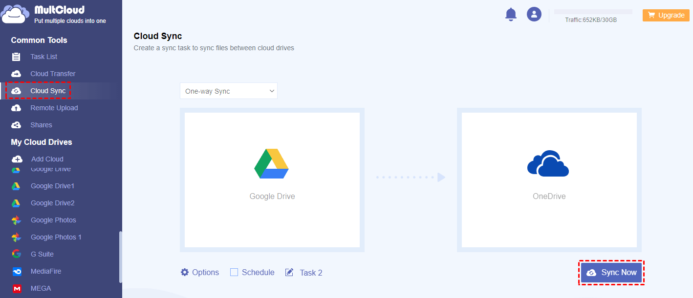Click the OneDrive destination box
The width and height of the screenshot is (693, 298).
(x=549, y=180)
